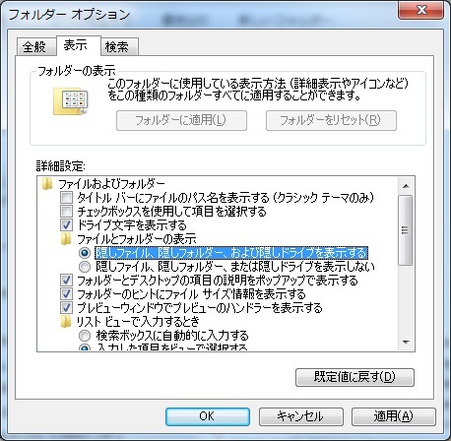Close the フォルダー オプション dialog with X
The height and width of the screenshot is (441, 451).
[x=421, y=10]
